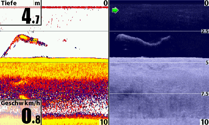The image size is (209, 125).
Task: Click the 5 depth scale marker
Action: 206,63
